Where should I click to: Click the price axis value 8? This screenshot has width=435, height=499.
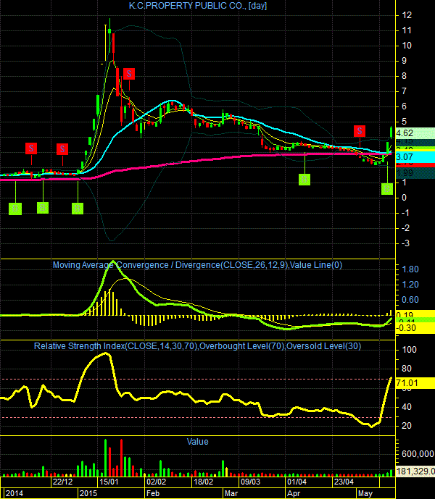[405, 76]
